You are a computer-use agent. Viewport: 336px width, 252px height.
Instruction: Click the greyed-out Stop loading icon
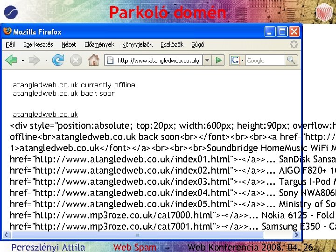click(76, 60)
